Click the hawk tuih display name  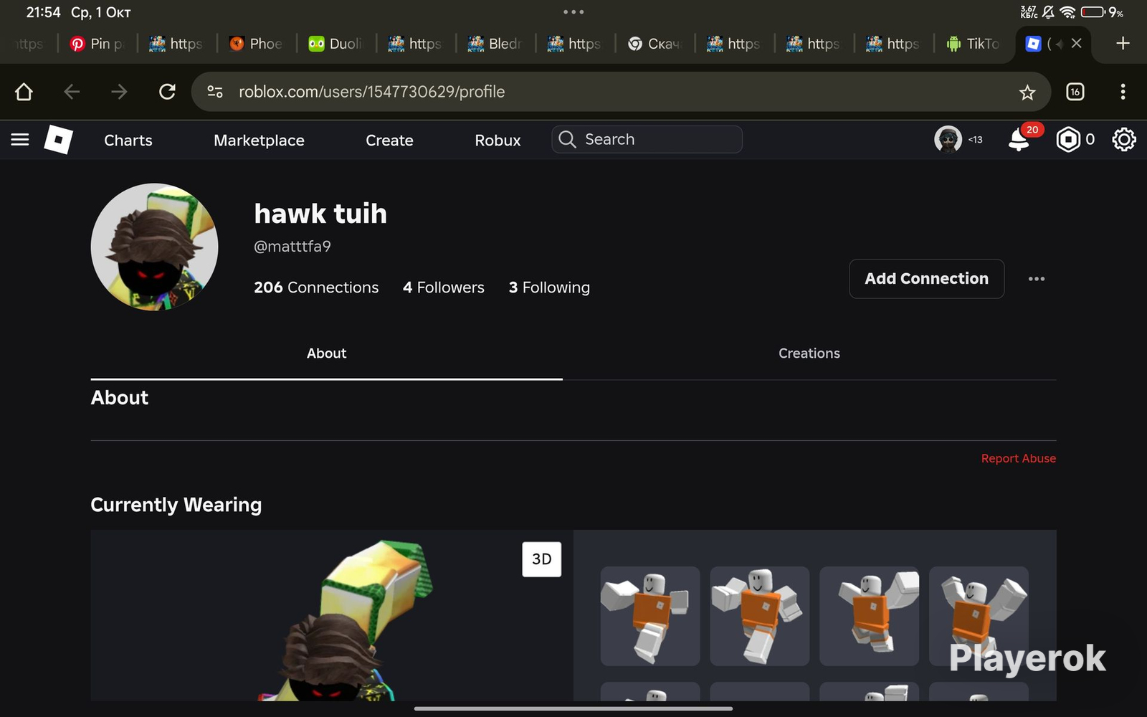click(320, 214)
